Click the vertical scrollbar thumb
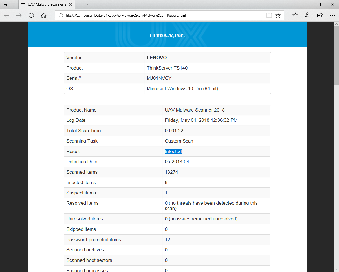339x272 pixels. point(336,56)
